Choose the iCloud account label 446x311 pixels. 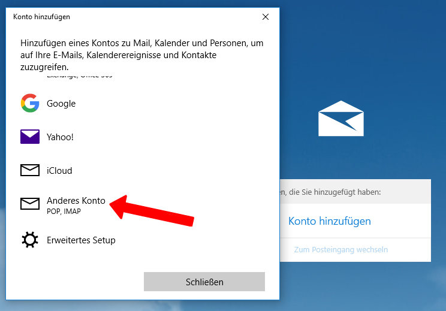(x=59, y=171)
